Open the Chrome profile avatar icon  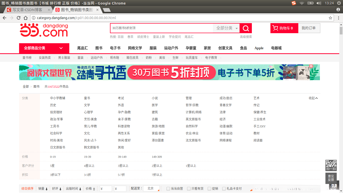(x=338, y=10)
